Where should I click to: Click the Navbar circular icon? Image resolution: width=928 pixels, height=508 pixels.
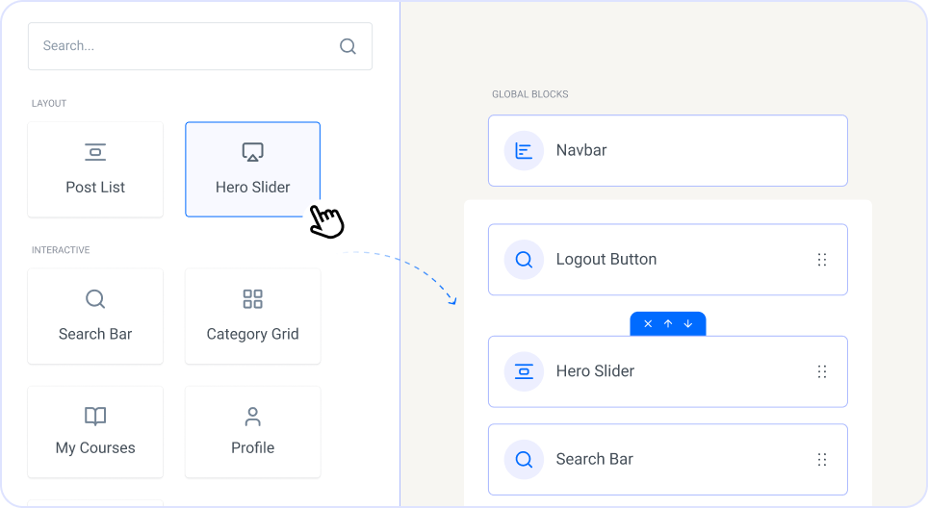tap(524, 151)
